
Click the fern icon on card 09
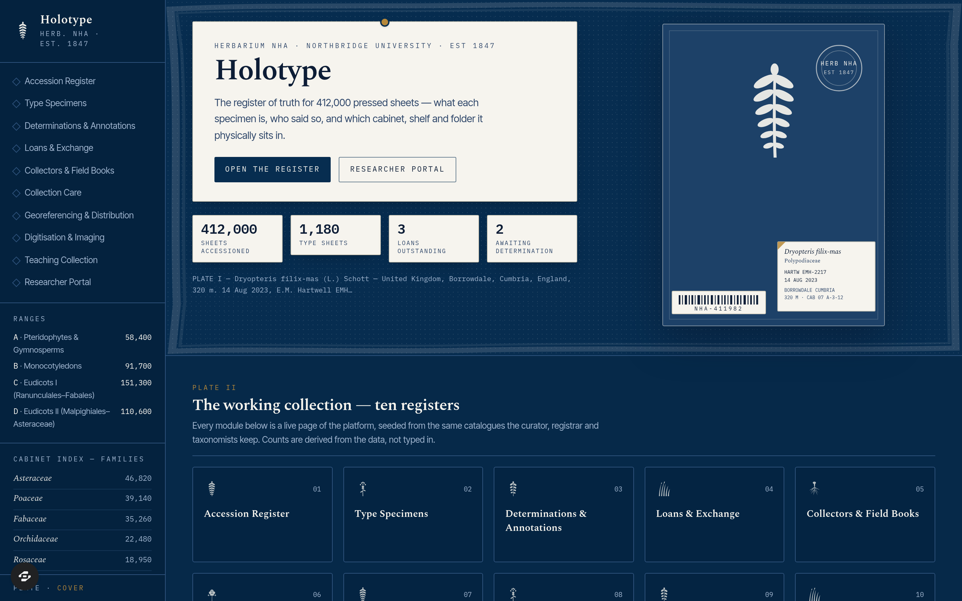664,594
